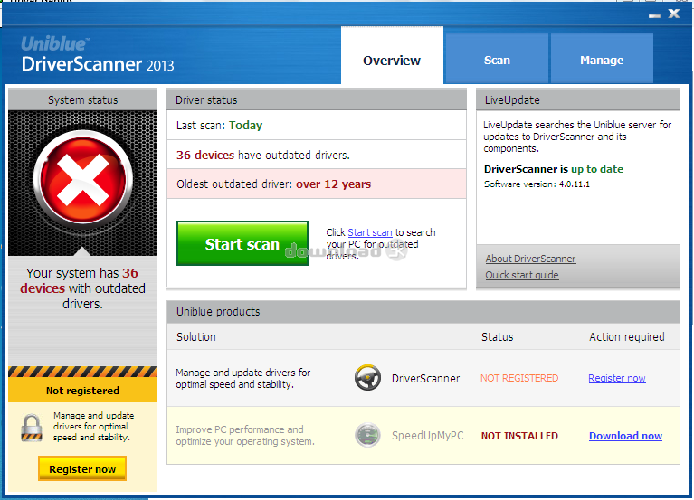Switch to the Scan tab
Viewport: 694px width, 500px height.
click(x=497, y=61)
